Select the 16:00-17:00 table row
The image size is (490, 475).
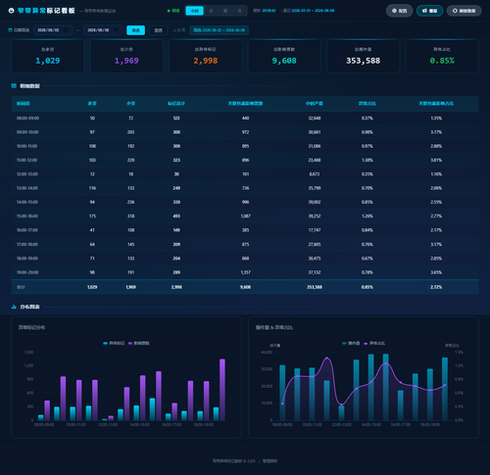tap(245, 230)
